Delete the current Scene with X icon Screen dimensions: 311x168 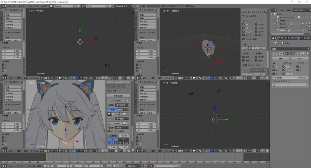[110, 6]
